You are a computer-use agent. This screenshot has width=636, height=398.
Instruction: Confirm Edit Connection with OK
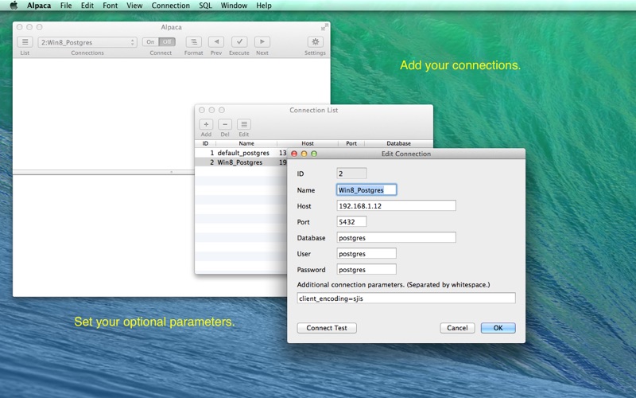tap(498, 328)
